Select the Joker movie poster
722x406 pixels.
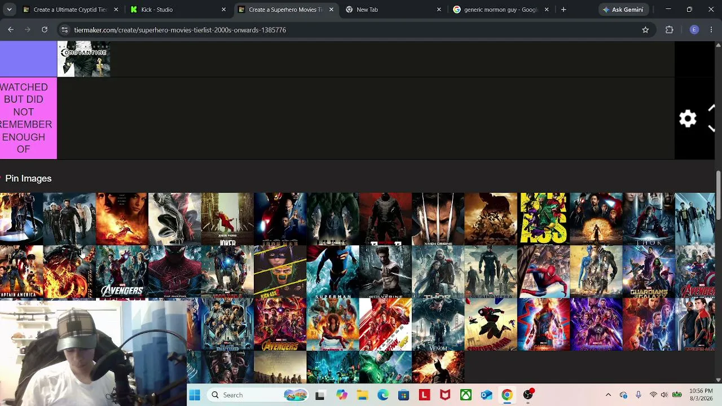point(227,219)
